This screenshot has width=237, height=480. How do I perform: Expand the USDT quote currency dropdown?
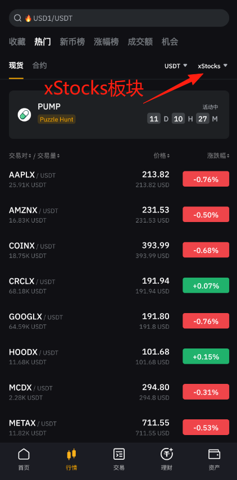176,66
